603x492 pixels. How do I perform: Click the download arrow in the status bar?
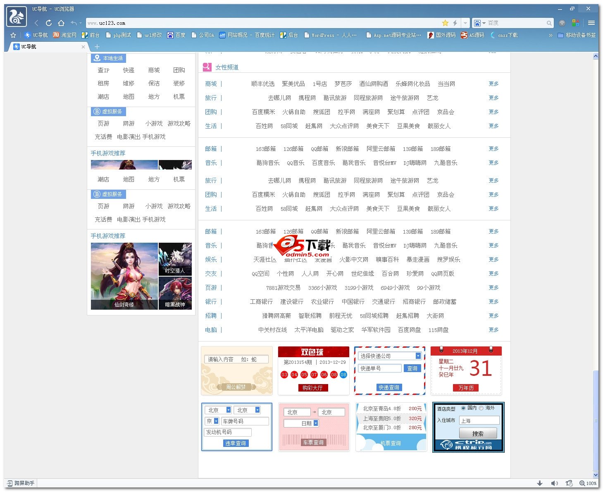(540, 483)
